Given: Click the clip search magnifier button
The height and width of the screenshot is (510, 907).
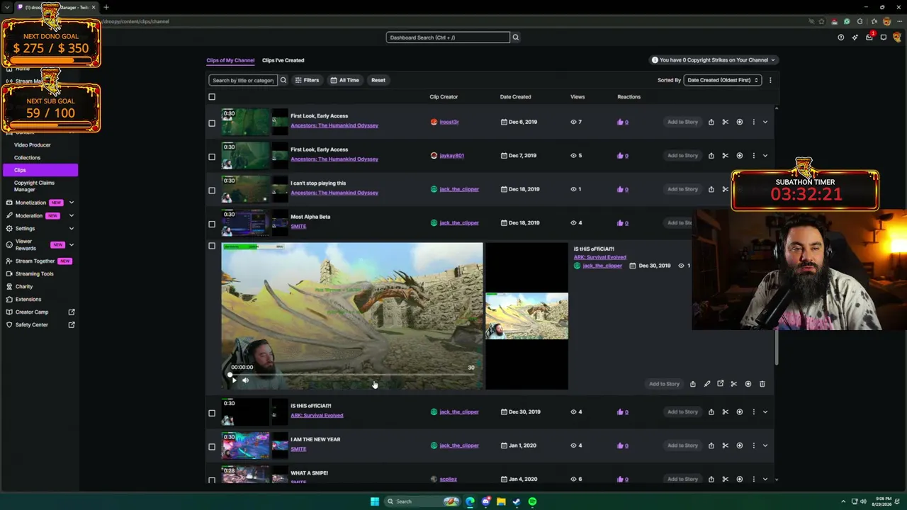Looking at the screenshot, I should [x=283, y=80].
